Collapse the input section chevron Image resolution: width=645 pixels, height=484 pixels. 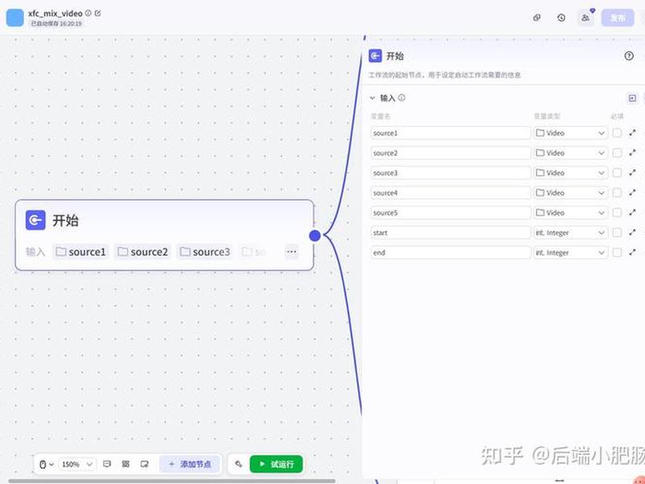372,98
